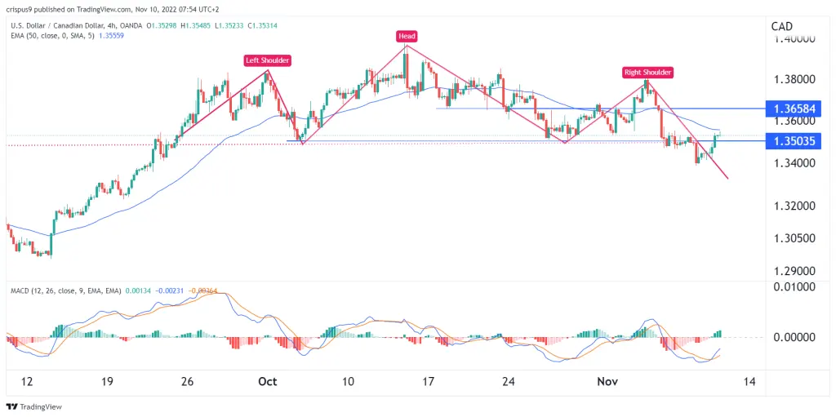Click the 10 date on time axis

tap(348, 382)
